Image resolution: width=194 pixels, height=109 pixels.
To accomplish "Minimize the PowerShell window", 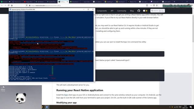I will tap(84, 9).
